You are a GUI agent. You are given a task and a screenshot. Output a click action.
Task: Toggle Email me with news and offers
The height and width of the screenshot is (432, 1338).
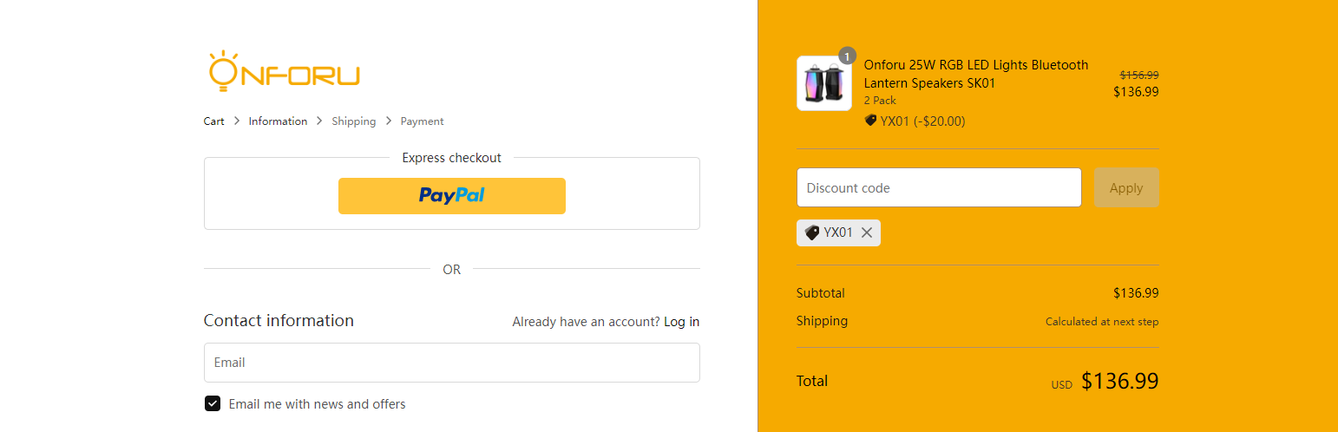coord(213,403)
